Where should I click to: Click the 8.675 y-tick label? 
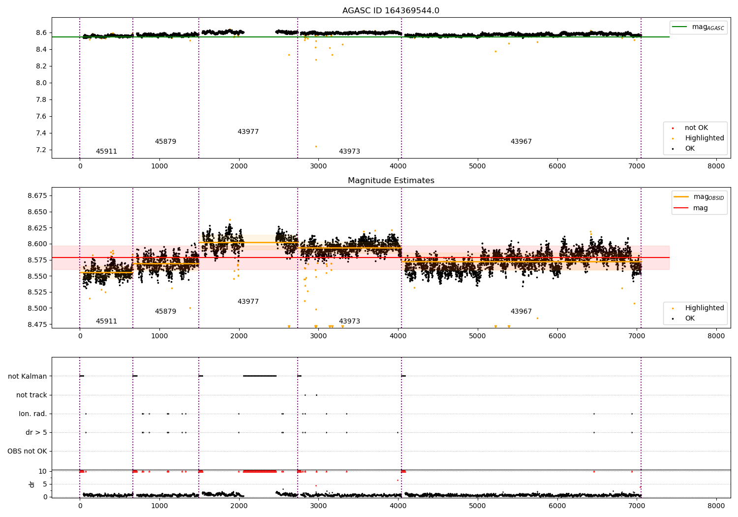[37, 196]
